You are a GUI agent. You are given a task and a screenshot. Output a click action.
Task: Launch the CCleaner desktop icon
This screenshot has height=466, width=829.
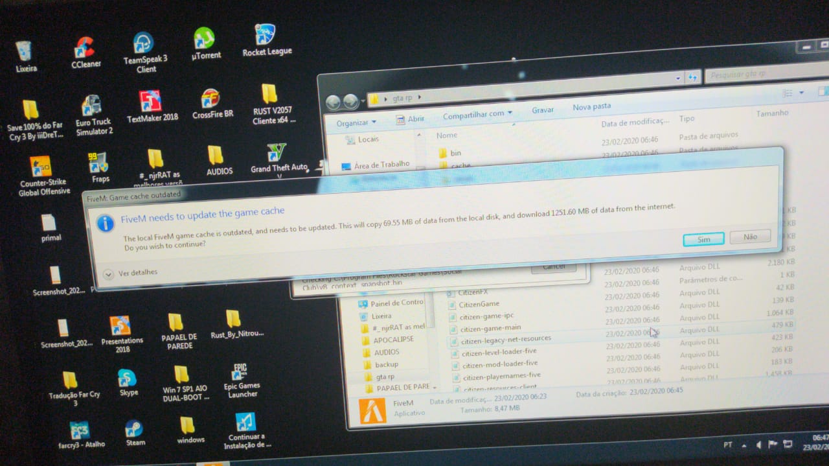pos(85,53)
